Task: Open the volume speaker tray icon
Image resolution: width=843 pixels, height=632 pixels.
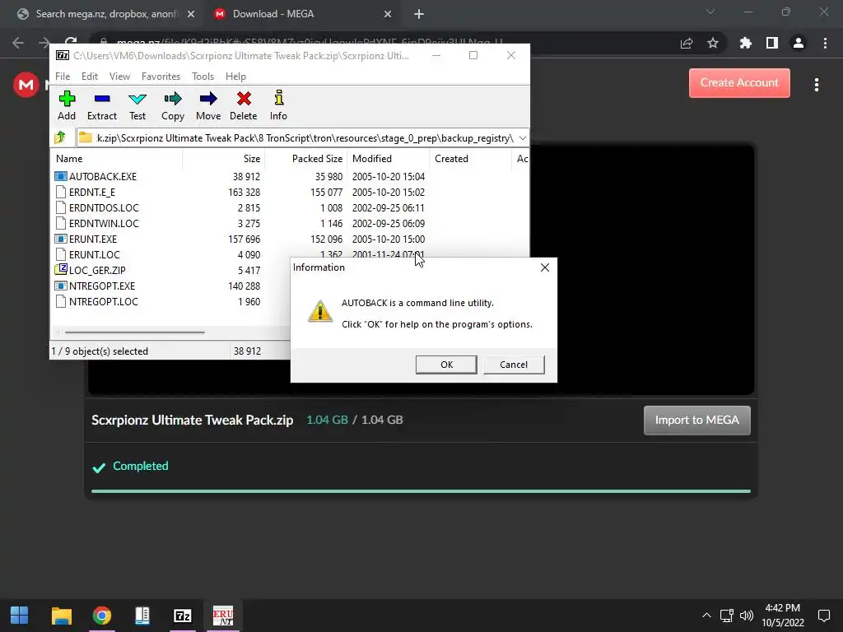Action: (746, 616)
